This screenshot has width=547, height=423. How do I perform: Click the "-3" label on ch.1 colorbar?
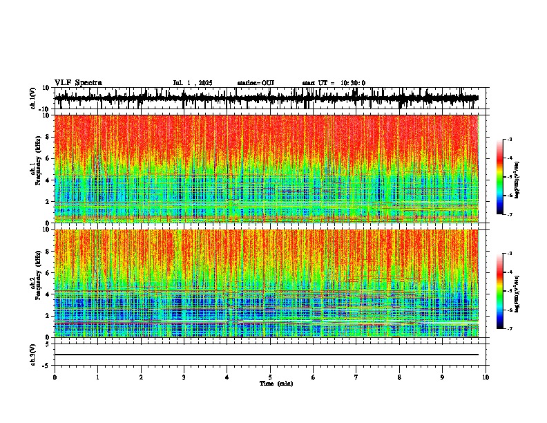tap(510, 139)
